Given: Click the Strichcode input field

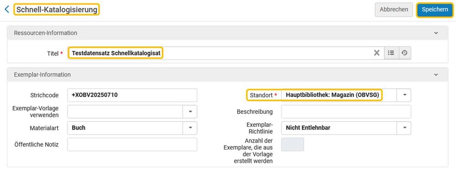Looking at the screenshot, I should point(132,96).
